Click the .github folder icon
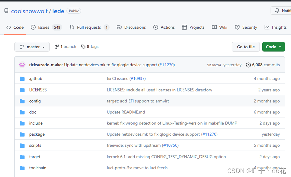This screenshot has width=291, height=177. pos(22,79)
